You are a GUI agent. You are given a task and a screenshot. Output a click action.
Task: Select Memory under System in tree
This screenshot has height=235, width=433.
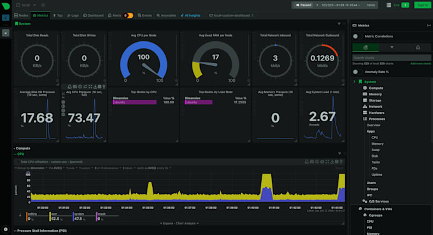click(375, 94)
